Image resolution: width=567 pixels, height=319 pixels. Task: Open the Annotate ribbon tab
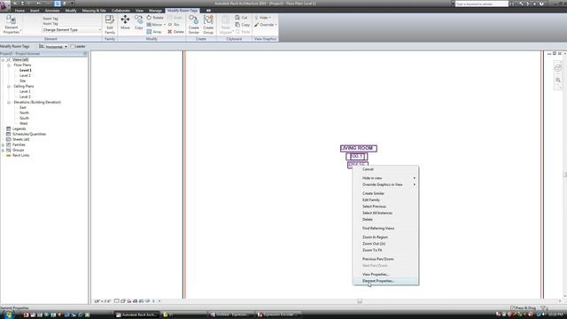(52, 11)
